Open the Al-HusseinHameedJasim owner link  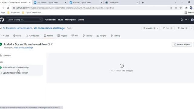(x=17, y=28)
